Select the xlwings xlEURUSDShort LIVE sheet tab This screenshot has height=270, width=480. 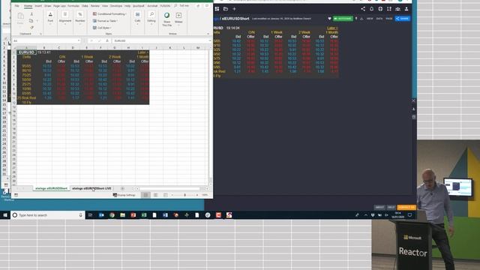91,188
